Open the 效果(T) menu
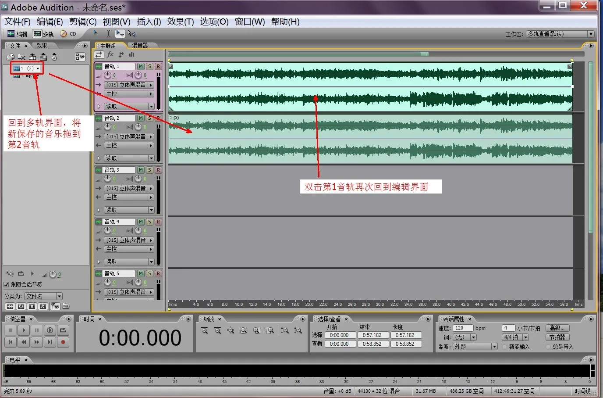 [x=180, y=22]
